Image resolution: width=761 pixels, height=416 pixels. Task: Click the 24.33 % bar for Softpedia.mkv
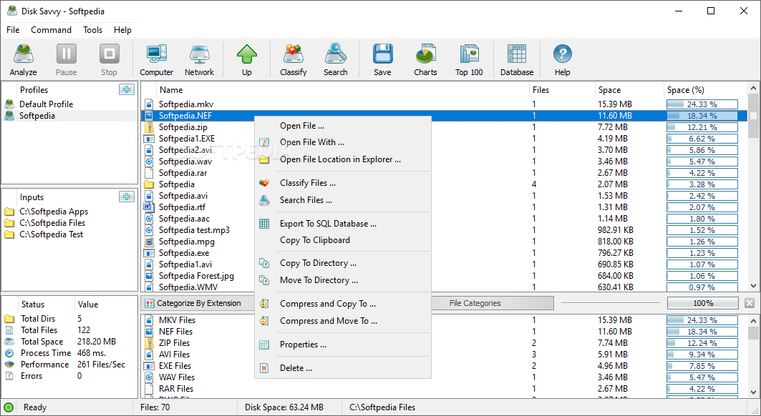702,104
